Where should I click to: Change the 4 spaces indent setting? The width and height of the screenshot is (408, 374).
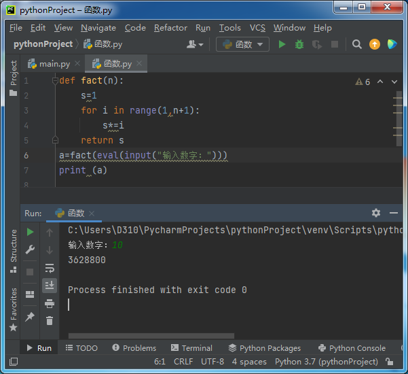coord(249,362)
